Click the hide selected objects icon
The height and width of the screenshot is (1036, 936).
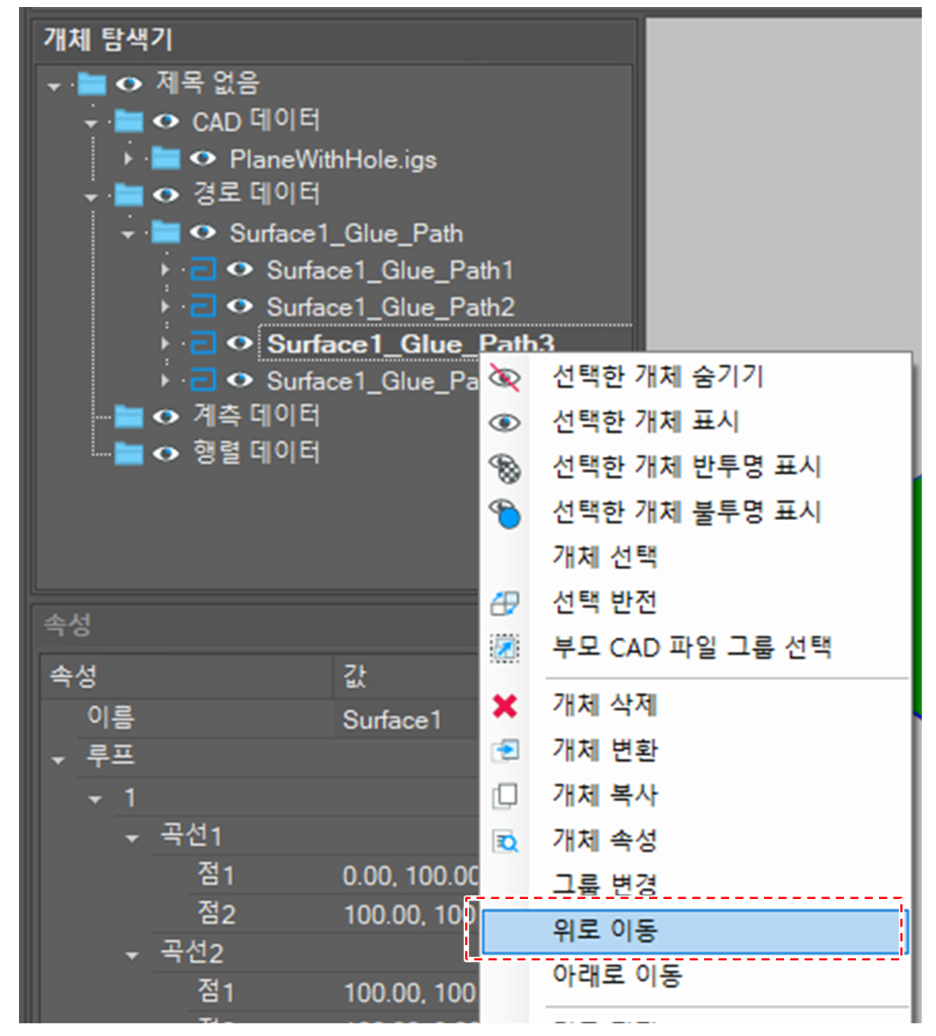click(x=505, y=377)
